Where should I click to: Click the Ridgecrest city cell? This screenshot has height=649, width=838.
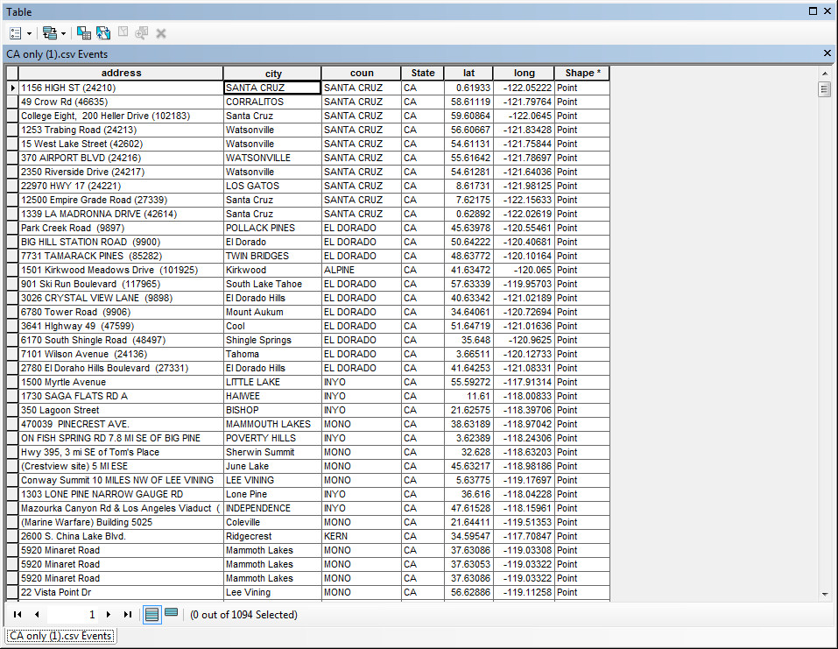tap(272, 536)
